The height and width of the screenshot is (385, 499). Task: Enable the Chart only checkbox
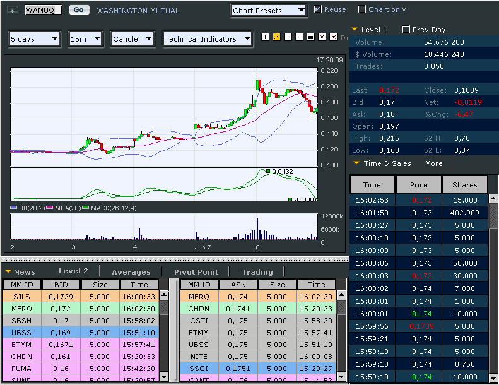click(362, 9)
